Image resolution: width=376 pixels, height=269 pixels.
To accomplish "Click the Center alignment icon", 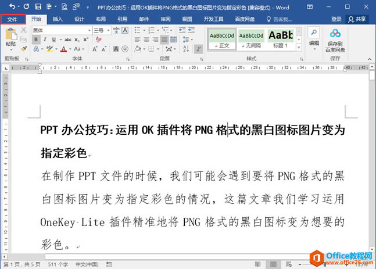I will (x=146, y=40).
